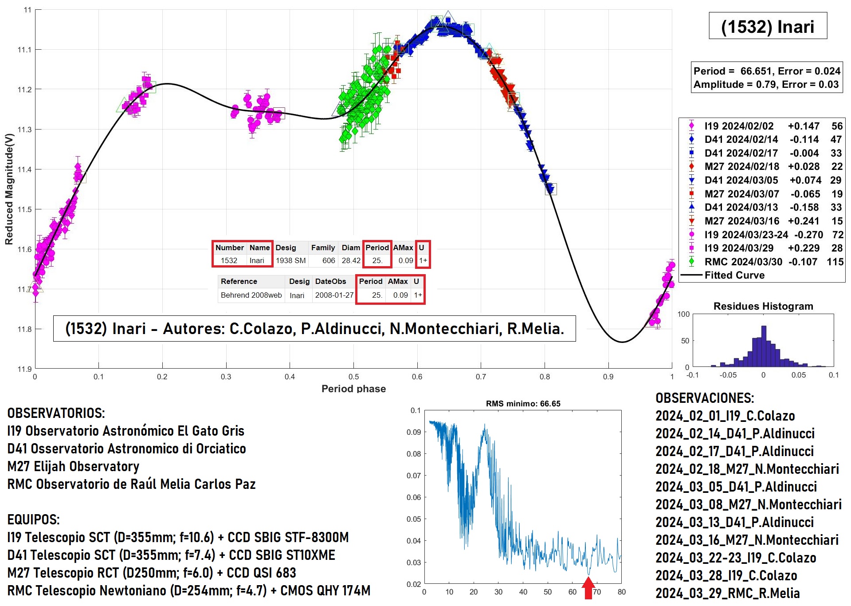Click the Fitted Curve legend label
The width and height of the screenshot is (851, 606).
click(x=734, y=275)
